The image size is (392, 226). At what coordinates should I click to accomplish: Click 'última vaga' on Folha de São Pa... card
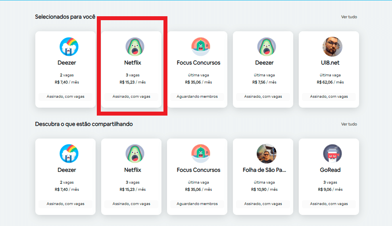(264, 182)
